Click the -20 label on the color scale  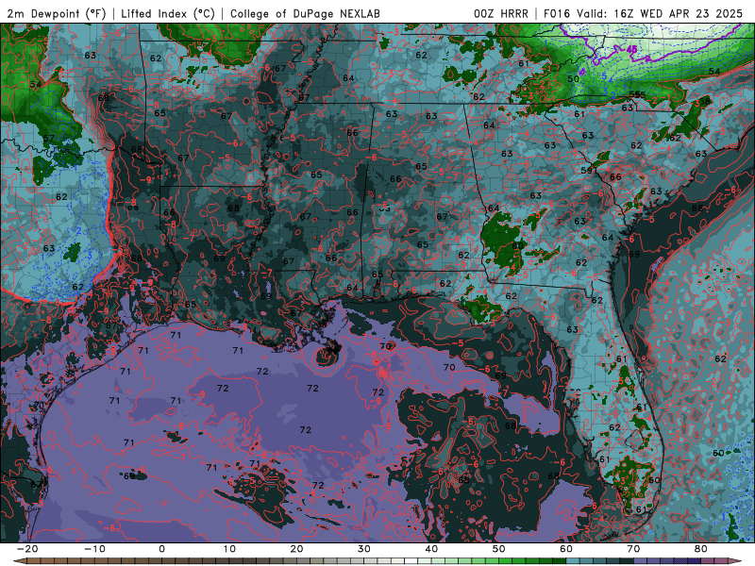[27, 549]
